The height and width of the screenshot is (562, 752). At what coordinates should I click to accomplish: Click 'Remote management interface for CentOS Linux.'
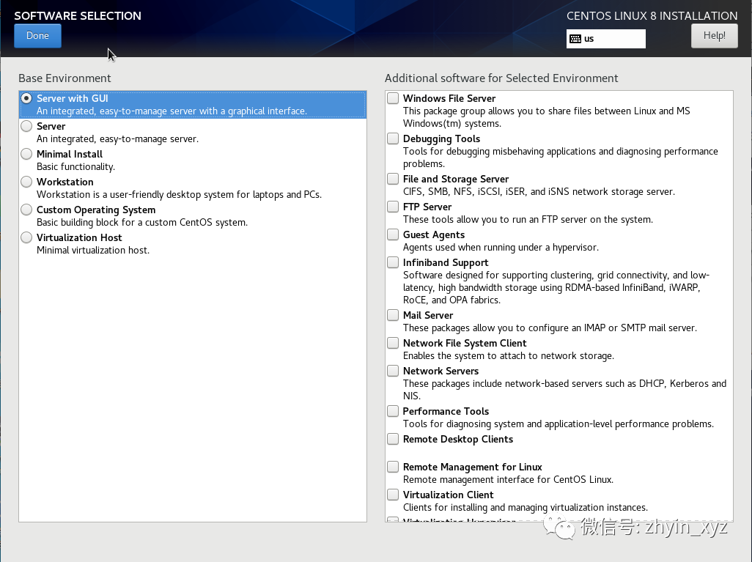(509, 479)
